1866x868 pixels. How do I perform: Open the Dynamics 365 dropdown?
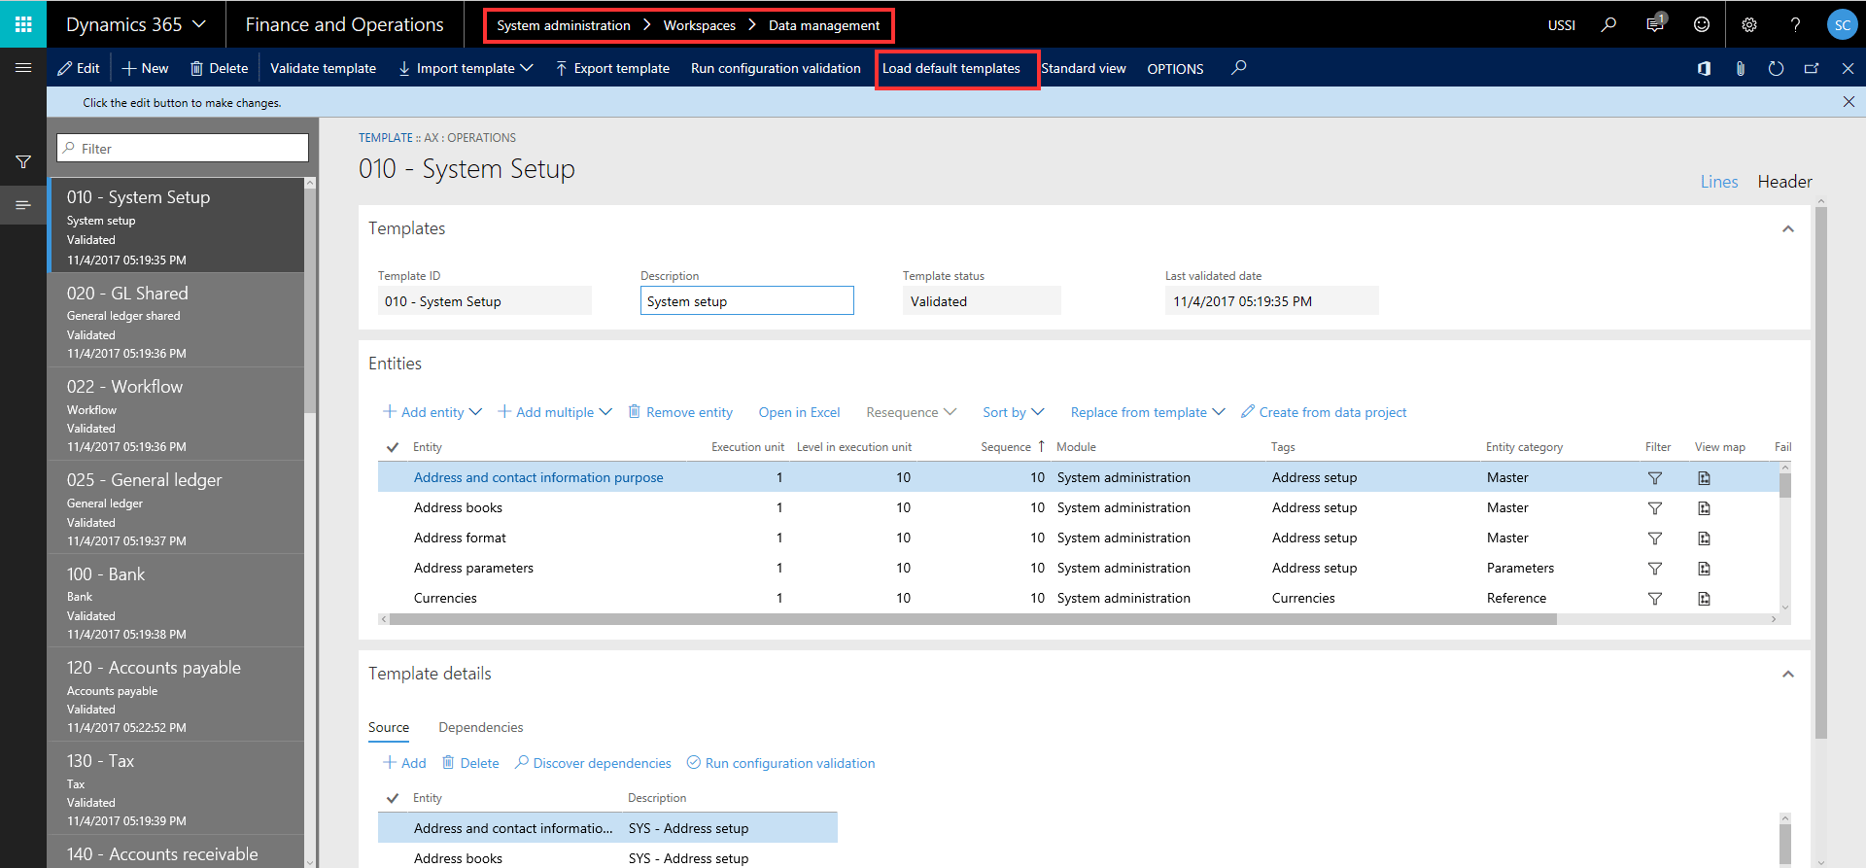[x=135, y=24]
